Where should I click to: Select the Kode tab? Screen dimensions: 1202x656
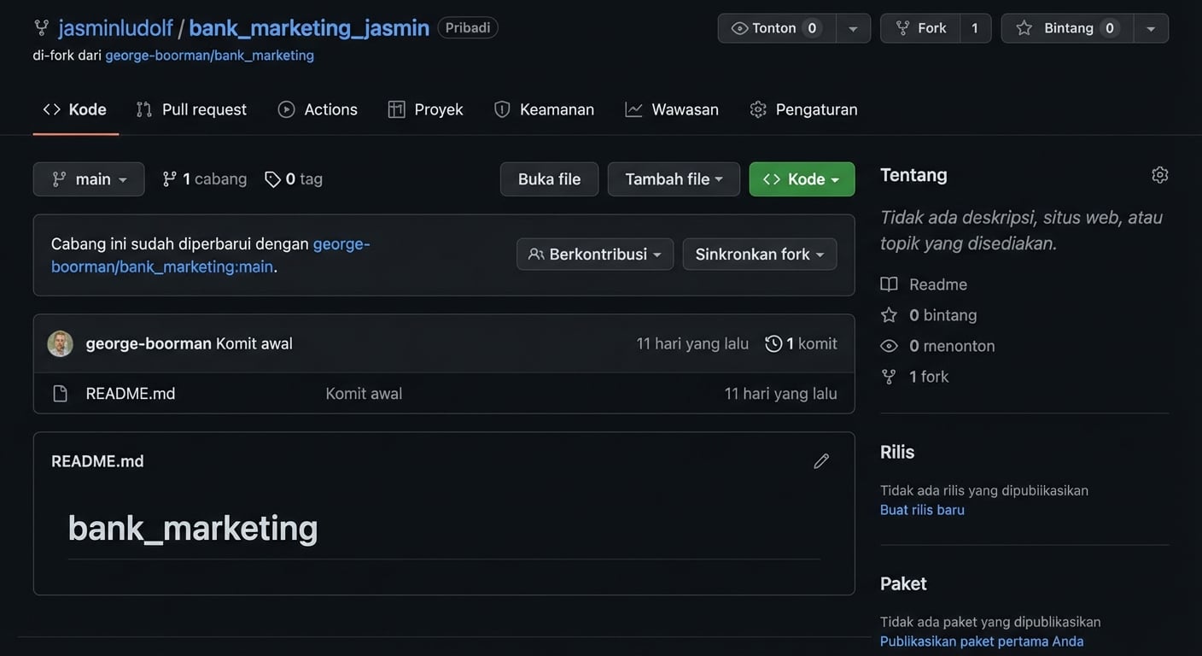click(75, 109)
